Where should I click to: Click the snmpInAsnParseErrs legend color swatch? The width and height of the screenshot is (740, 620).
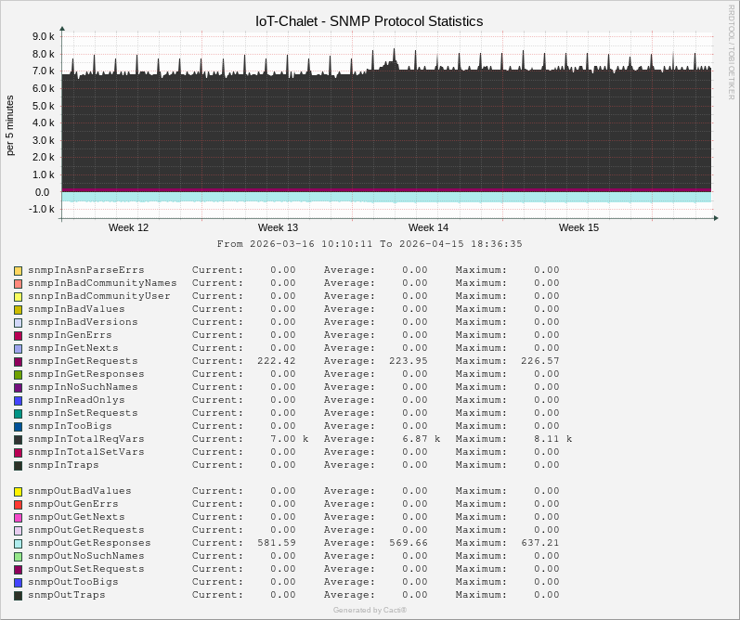click(18, 270)
